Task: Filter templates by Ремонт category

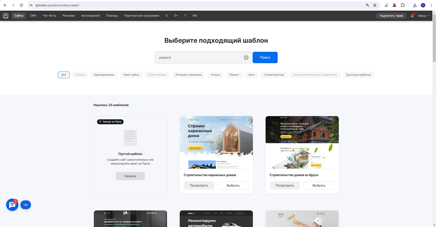Action: tap(234, 75)
